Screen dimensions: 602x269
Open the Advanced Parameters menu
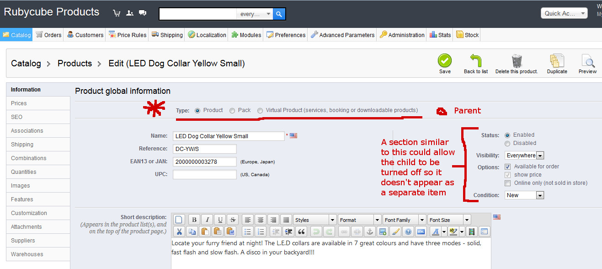coord(342,35)
